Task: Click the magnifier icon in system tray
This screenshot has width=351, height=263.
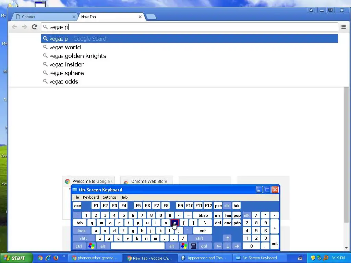Action: click(326, 258)
